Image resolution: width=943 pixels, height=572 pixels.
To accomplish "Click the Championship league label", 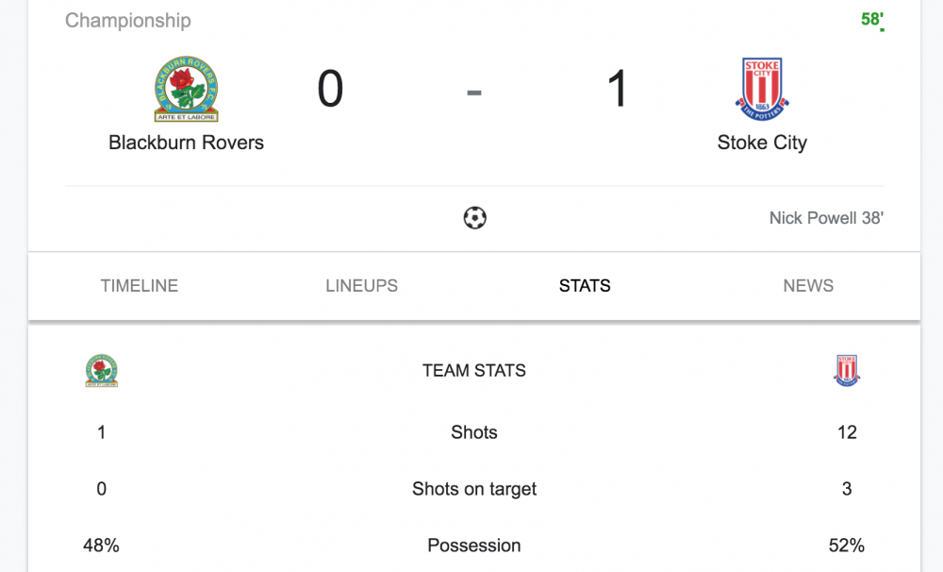I will pos(127,20).
